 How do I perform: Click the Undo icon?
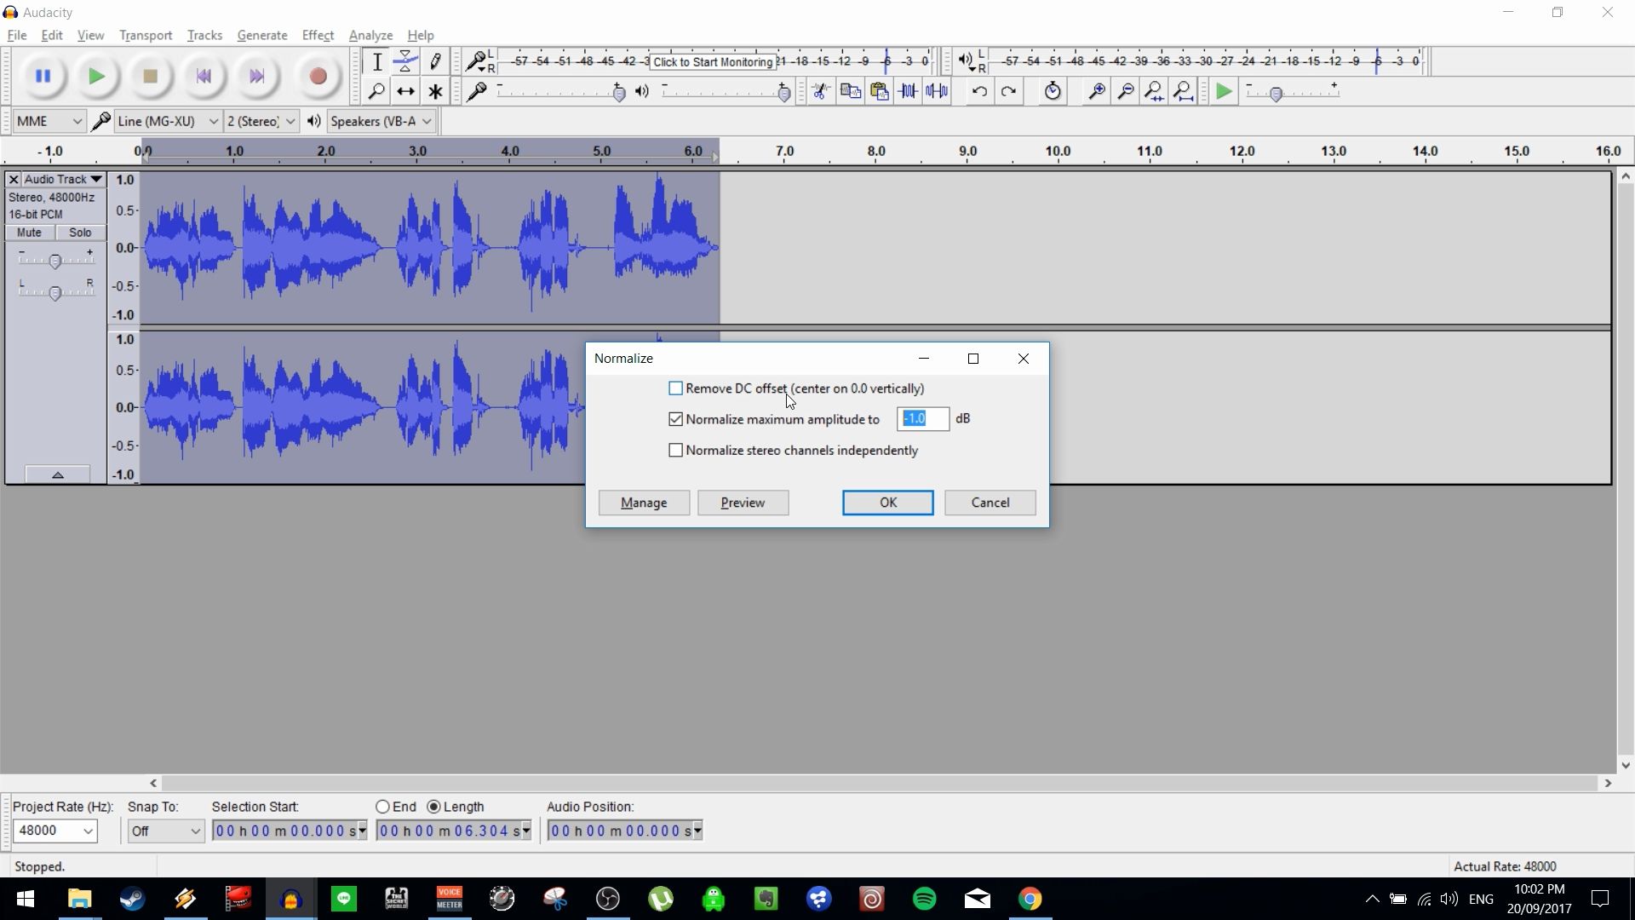[x=980, y=91]
